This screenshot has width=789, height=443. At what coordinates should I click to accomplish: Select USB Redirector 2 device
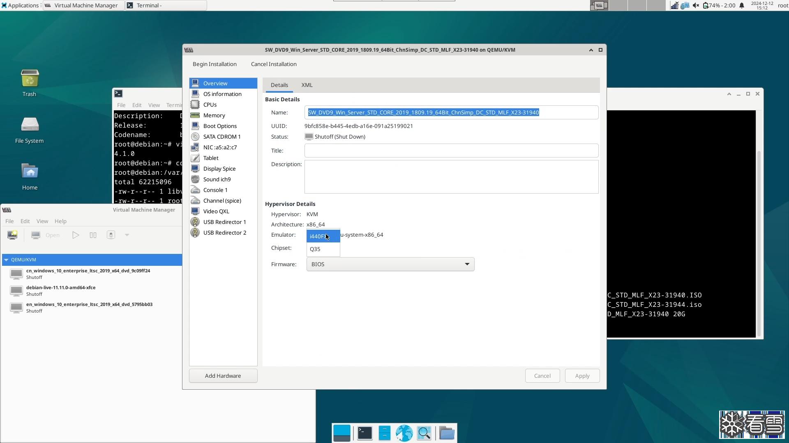point(224,233)
